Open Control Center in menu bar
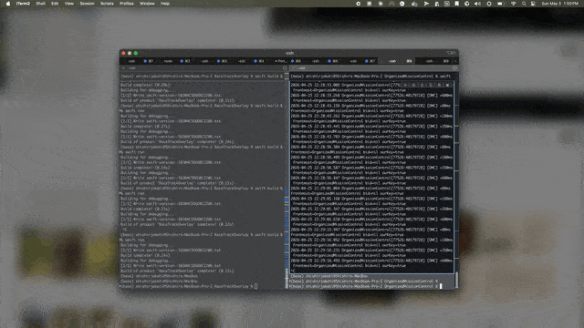The width and height of the screenshot is (584, 328). coord(533,4)
